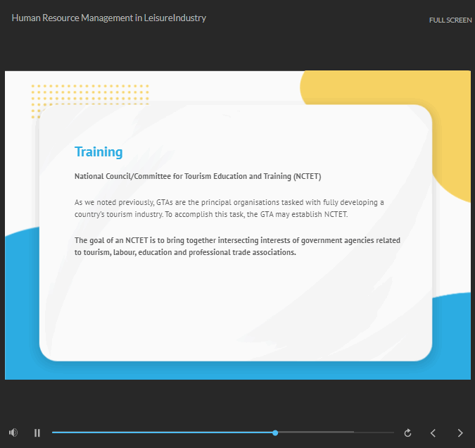Open FULL SCREEN mode
The image size is (475, 448).
tap(450, 20)
